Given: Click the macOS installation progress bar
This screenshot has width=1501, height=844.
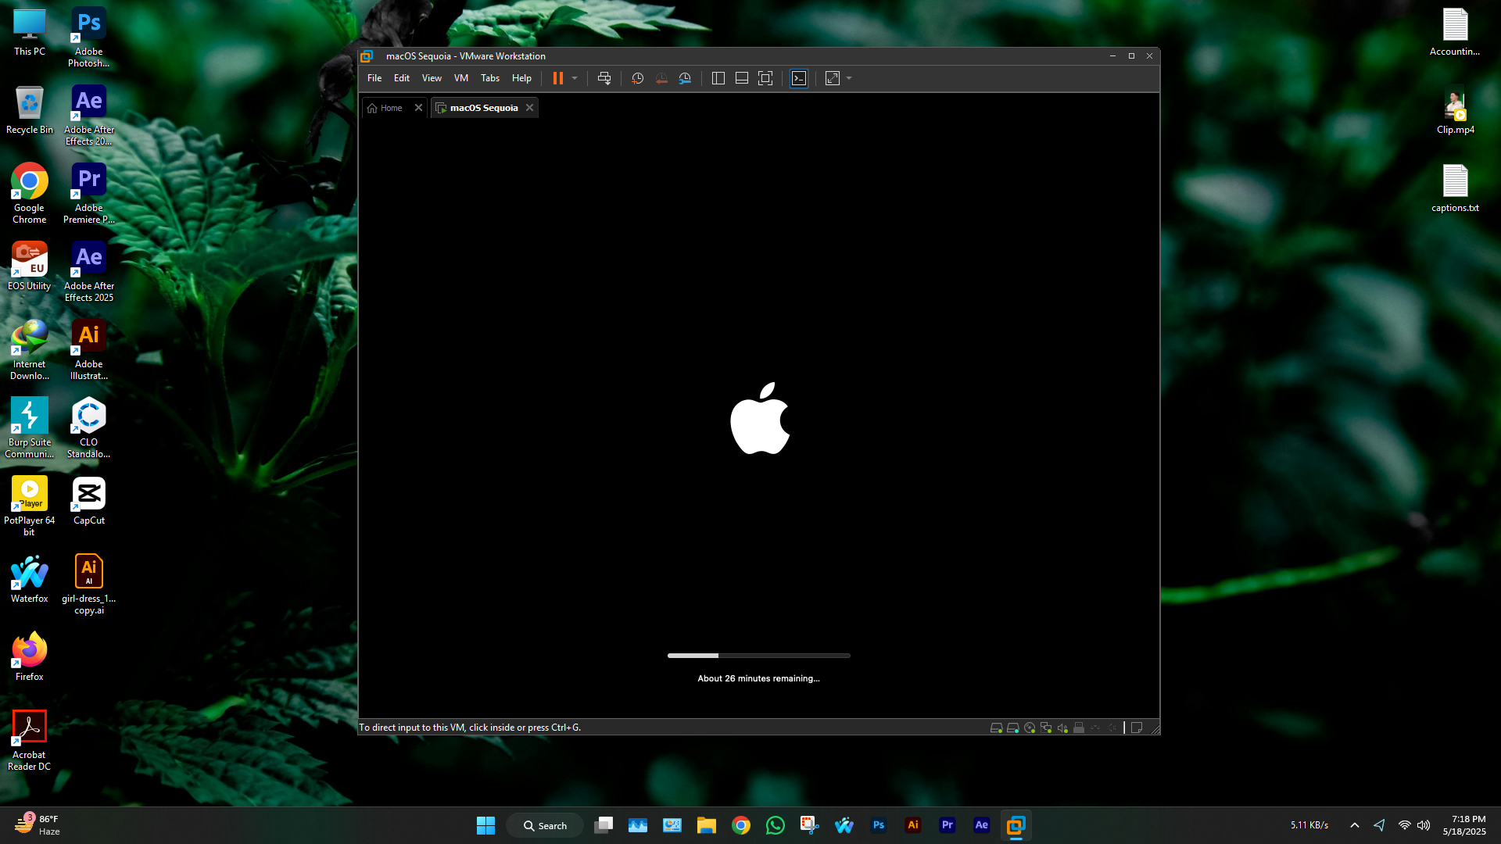Looking at the screenshot, I should tap(758, 656).
